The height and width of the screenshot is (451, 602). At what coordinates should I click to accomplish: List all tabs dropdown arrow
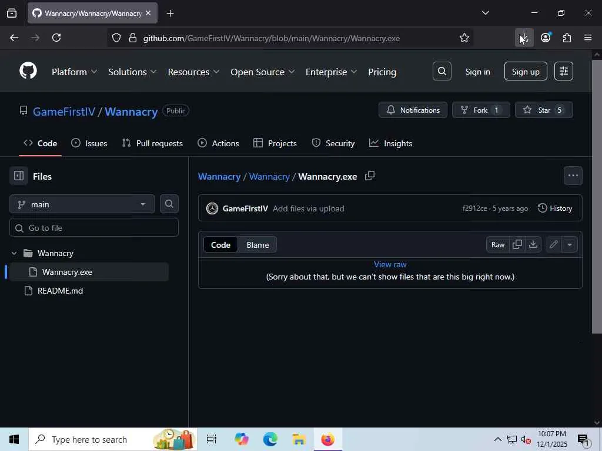tap(485, 13)
